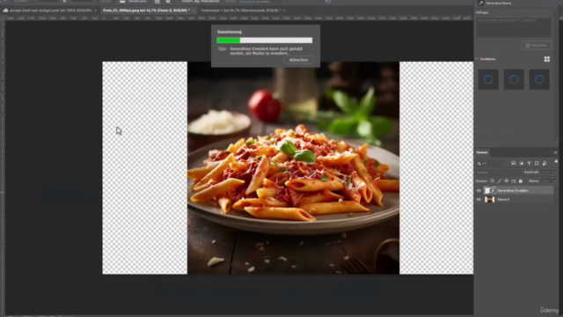Lock all padlock icon
Image resolution: width=563 pixels, height=317 pixels.
(x=521, y=181)
